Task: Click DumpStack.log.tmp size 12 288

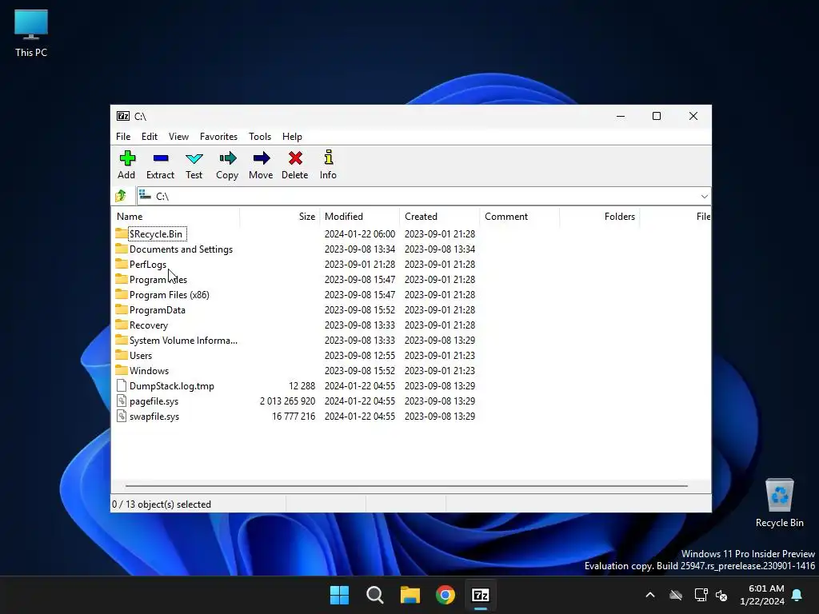Action: click(302, 386)
